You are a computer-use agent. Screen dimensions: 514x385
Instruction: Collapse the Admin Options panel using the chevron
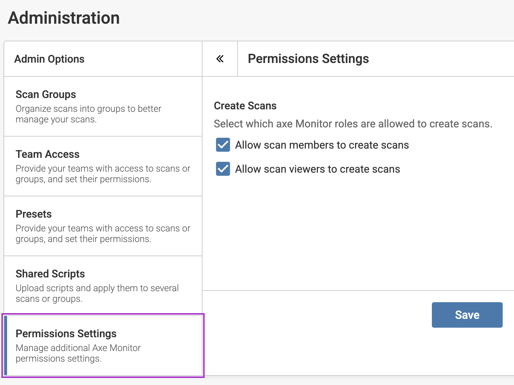coord(219,59)
